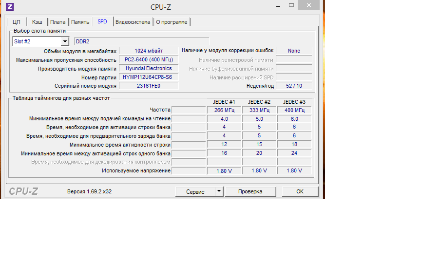Open the Сервис dropdown arrow
Screen dimensions: 421x263
click(219, 191)
